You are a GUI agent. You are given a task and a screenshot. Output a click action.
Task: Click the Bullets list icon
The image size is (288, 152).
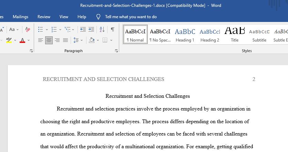click(x=40, y=30)
